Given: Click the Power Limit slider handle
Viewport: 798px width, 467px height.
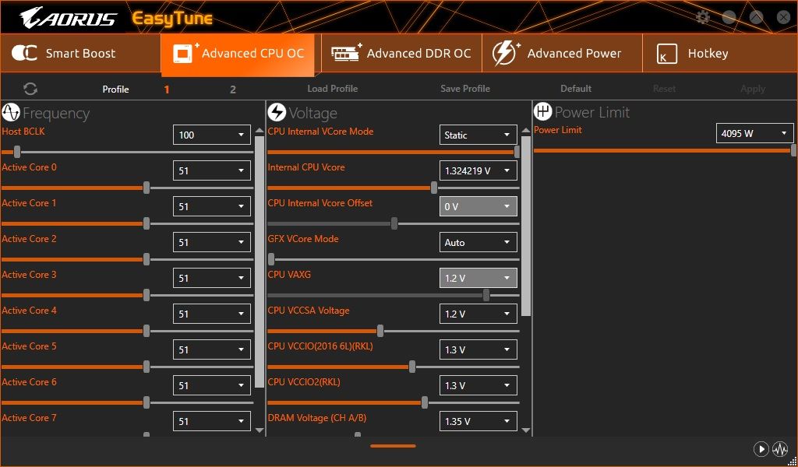Looking at the screenshot, I should click(x=793, y=150).
